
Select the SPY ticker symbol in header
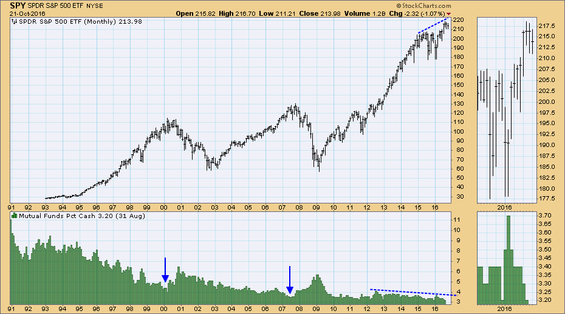[17, 5]
